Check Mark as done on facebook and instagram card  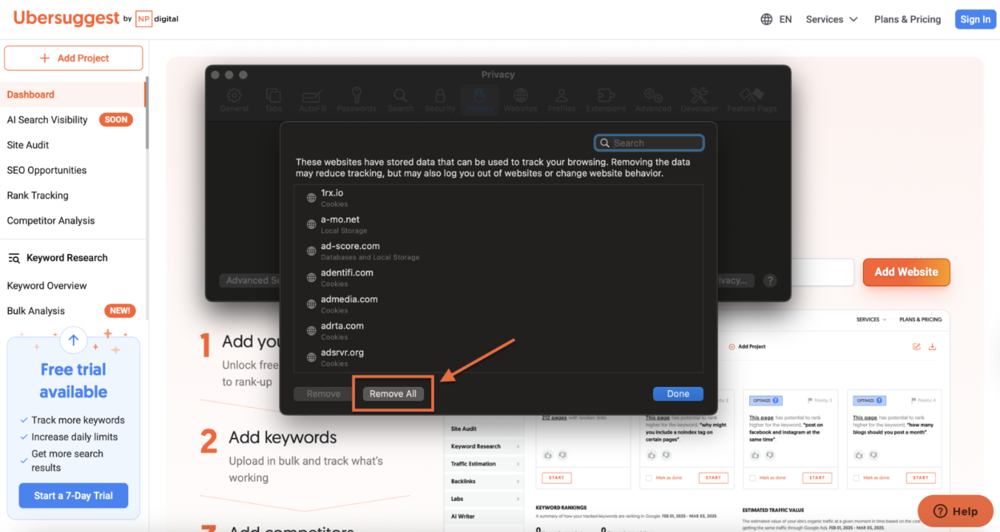(x=752, y=478)
